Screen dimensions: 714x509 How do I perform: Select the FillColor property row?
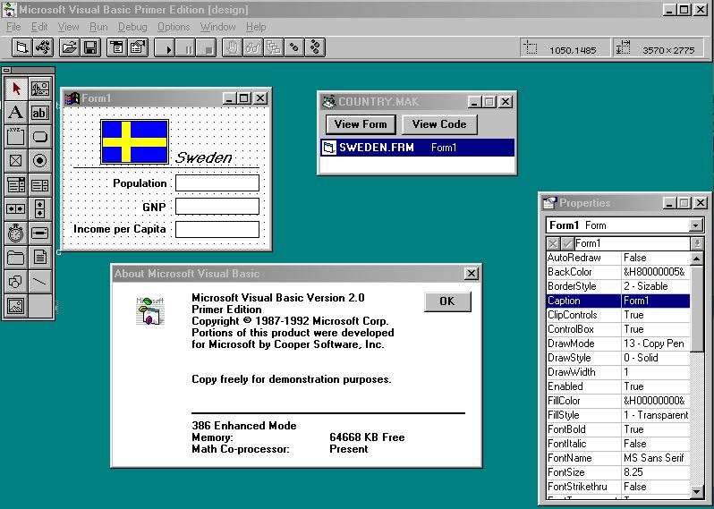618,401
